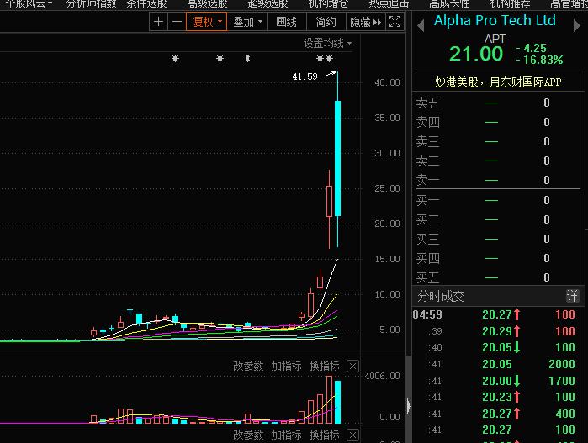Close the bottom indicator panel
Screen dimensions: 588x443
[x=352, y=435]
